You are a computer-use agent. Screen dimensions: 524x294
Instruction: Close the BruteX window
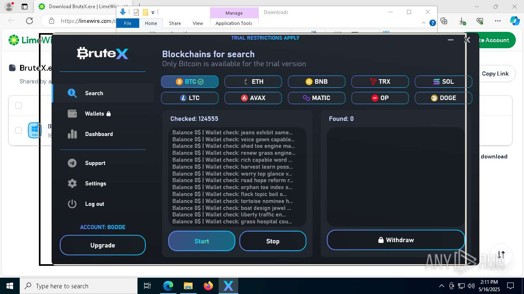467,40
